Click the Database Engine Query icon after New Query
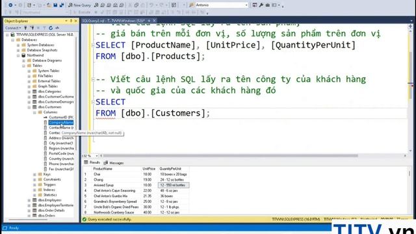 pyautogui.click(x=96, y=5)
